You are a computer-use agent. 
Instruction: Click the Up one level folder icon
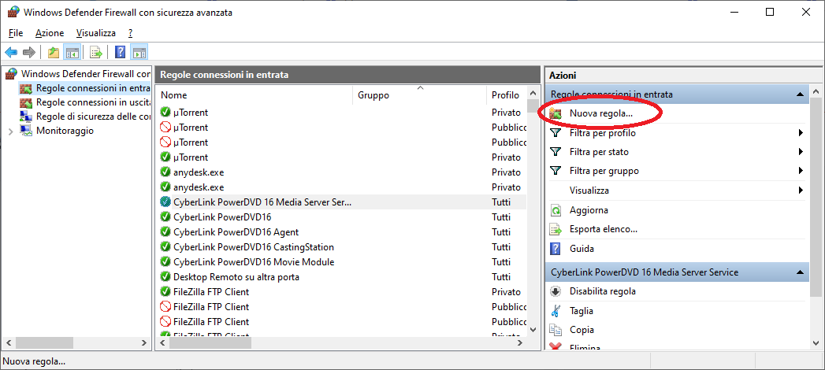[x=53, y=52]
